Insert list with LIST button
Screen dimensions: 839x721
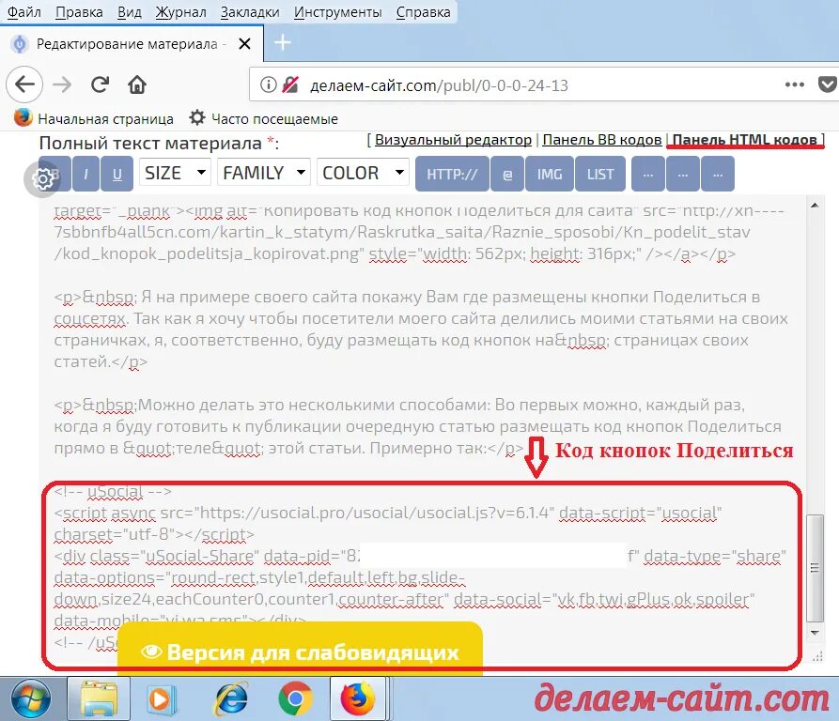tap(600, 174)
